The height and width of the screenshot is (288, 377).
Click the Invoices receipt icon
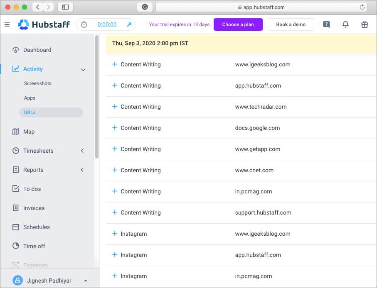coord(16,208)
